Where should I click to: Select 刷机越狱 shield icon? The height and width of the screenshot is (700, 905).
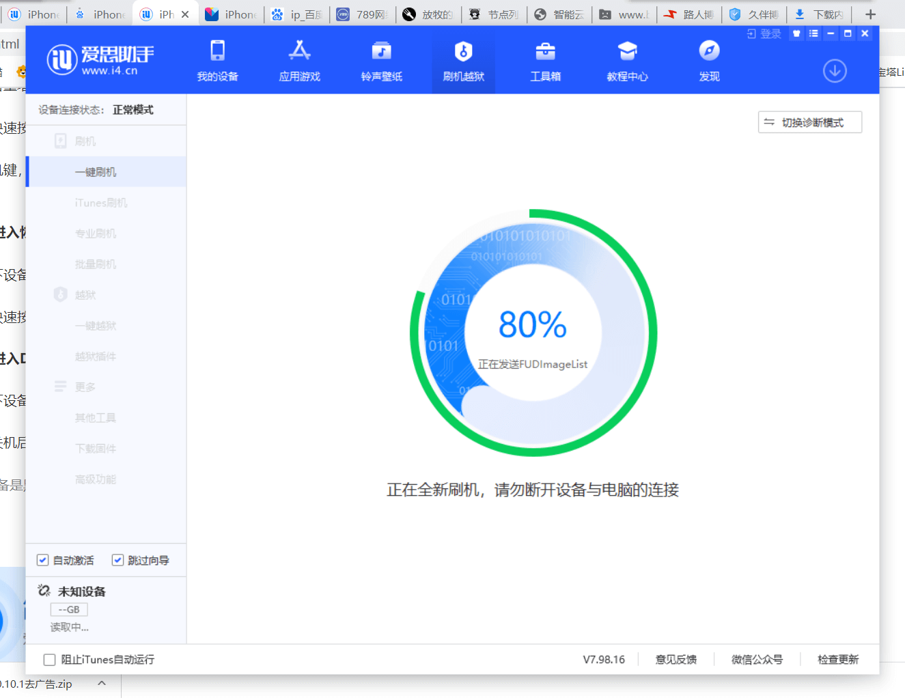coord(463,51)
